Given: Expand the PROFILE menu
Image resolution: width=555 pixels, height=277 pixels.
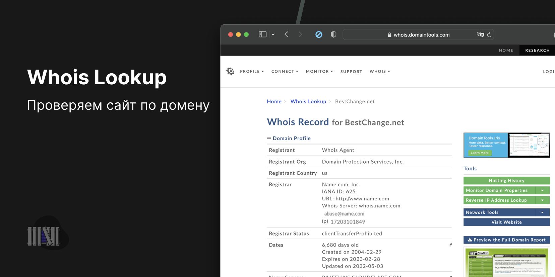Looking at the screenshot, I should (252, 72).
